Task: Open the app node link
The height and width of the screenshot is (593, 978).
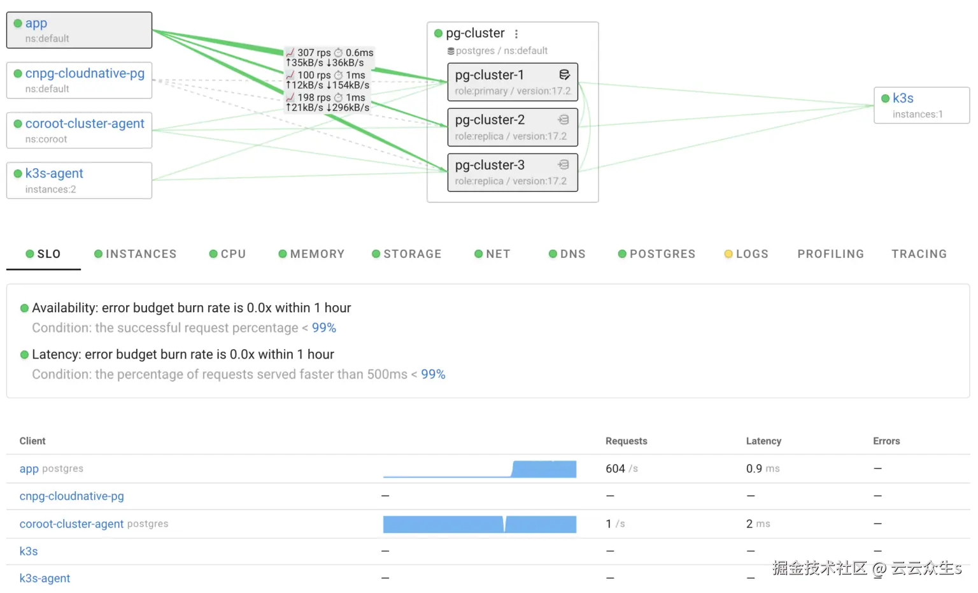Action: pos(36,24)
